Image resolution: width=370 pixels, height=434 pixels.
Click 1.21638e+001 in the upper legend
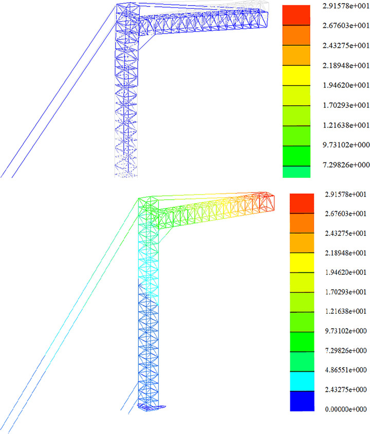point(346,125)
